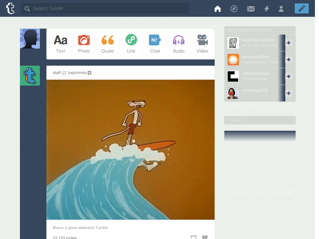Screen dimensions: 319x239
Task: Open the Account person icon
Action: tap(281, 9)
